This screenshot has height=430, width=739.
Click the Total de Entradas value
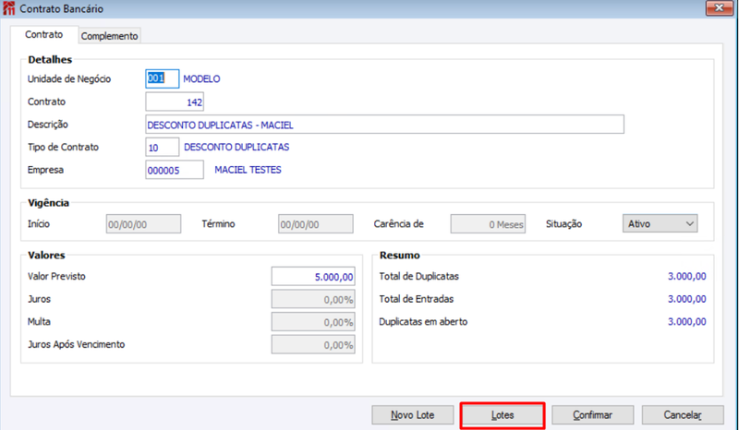686,299
